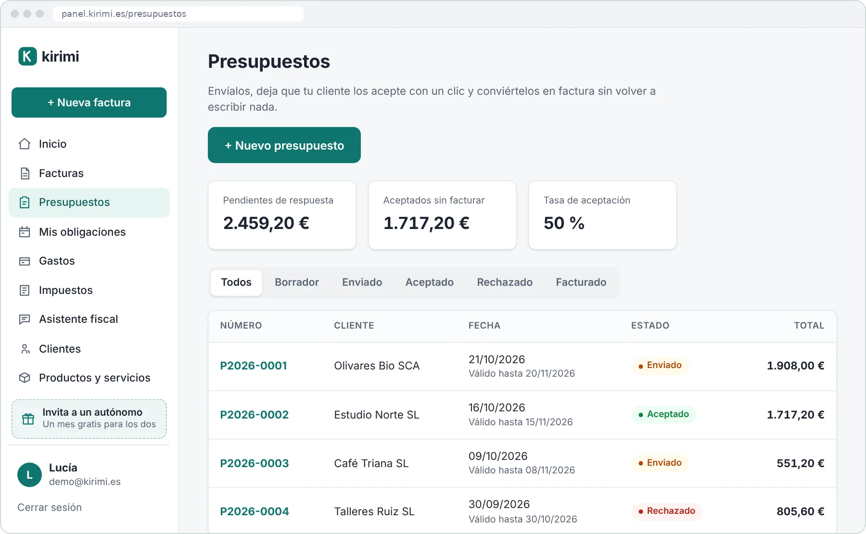Show the Facturado tab
Screen dimensions: 866x534
[581, 282]
